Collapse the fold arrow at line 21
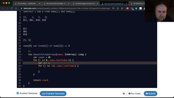This screenshot has height=98, width=174. click(22, 54)
